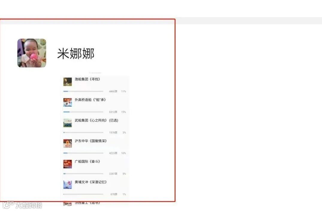Screen dimensions: 322x211
Task: Open the 米娜娜 profile avatar
Action: [32, 53]
